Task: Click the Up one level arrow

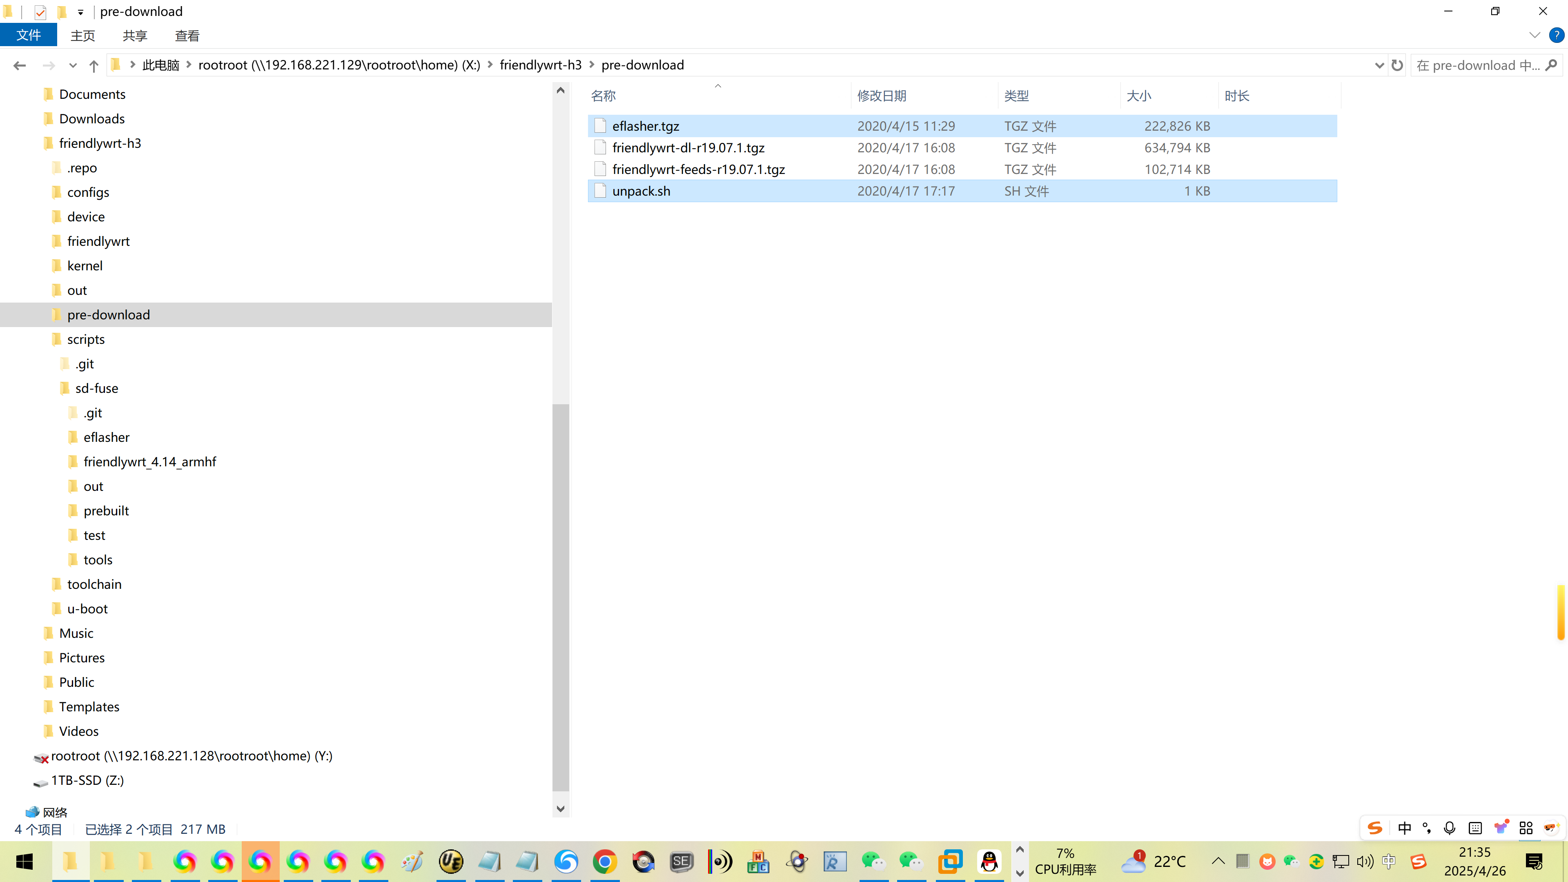Action: 93,65
